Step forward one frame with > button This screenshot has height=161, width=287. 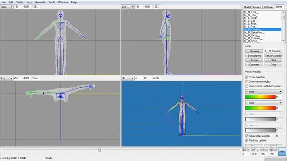point(262,149)
